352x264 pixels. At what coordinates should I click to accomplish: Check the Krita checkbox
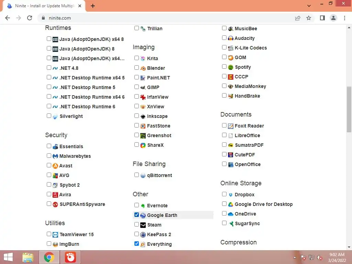[136, 58]
